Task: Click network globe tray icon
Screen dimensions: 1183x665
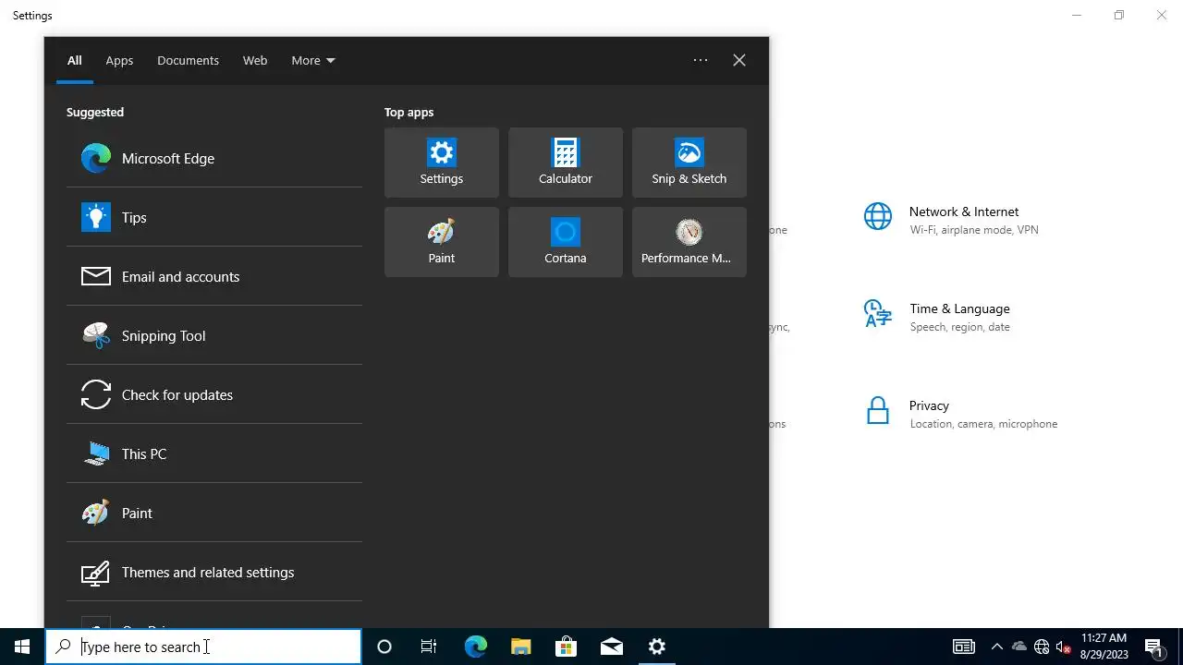Action: coord(1042,647)
